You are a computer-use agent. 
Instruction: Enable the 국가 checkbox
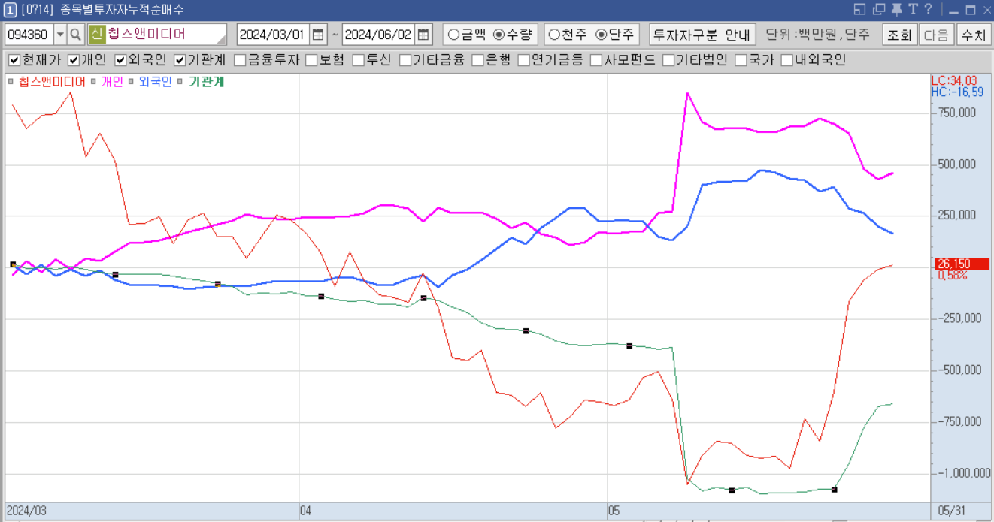pyautogui.click(x=741, y=60)
